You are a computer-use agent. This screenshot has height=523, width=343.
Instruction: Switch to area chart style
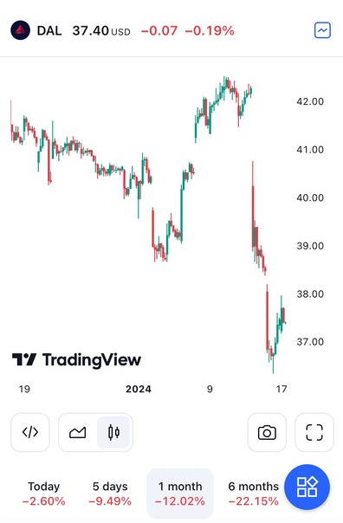coord(77,432)
